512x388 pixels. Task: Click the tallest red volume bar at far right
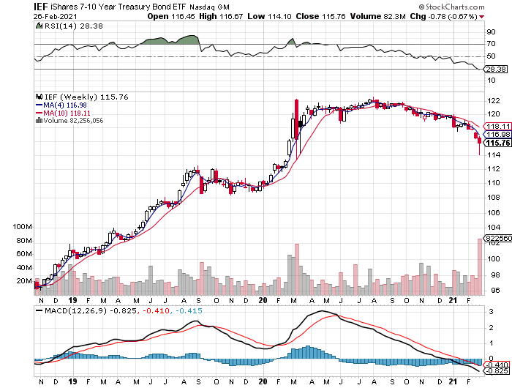coord(480,266)
